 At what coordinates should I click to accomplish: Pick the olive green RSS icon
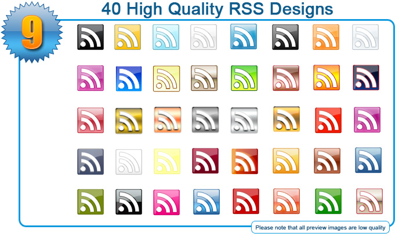point(90,202)
